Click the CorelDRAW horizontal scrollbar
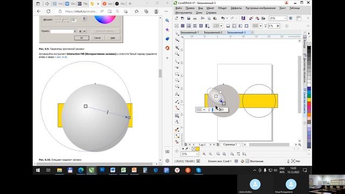The width and height of the screenshot is (345, 194). 269,144
